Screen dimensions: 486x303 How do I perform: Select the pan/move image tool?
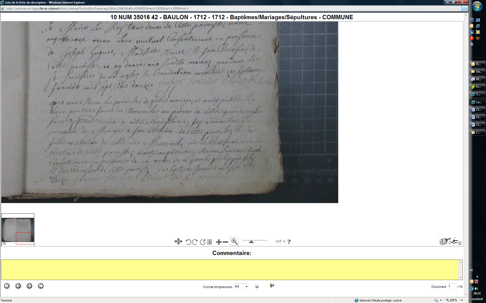(178, 242)
